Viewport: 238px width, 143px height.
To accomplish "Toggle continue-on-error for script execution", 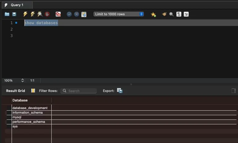I will coord(58,14).
